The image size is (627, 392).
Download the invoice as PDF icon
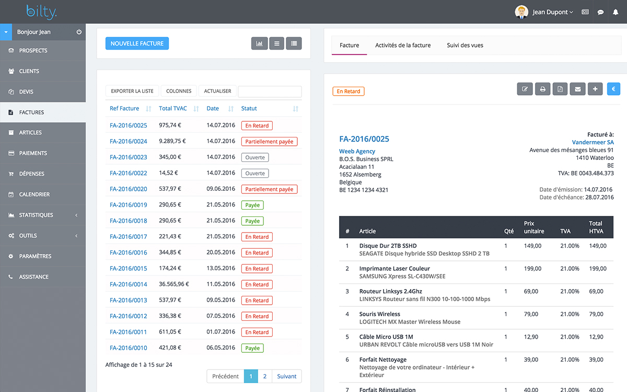(560, 89)
